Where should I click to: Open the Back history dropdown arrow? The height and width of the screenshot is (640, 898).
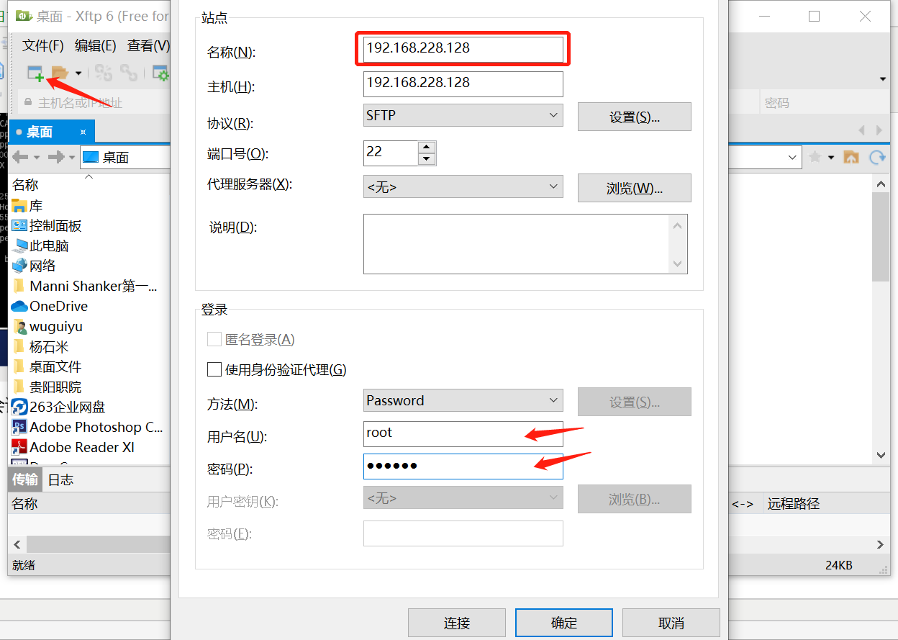[36, 158]
